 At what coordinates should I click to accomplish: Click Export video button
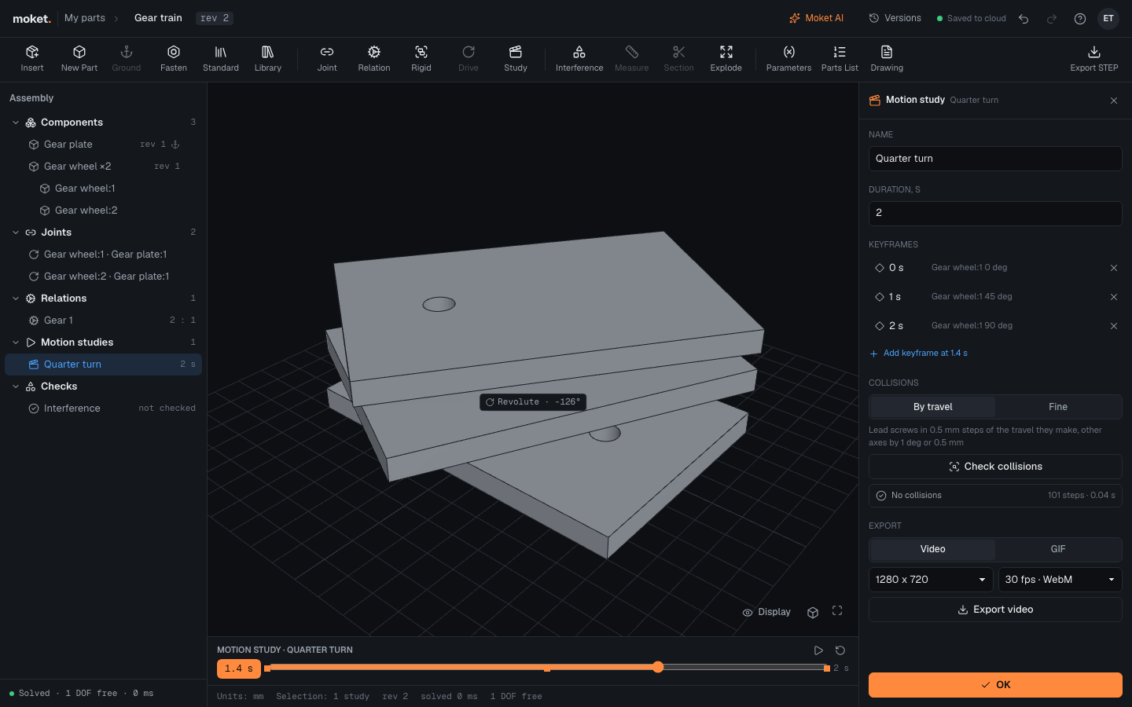point(995,610)
